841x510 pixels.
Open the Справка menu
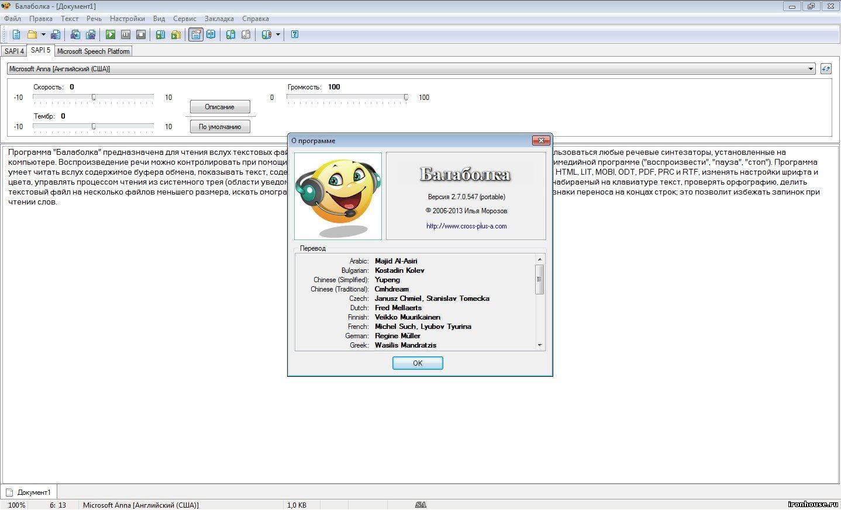(x=256, y=19)
